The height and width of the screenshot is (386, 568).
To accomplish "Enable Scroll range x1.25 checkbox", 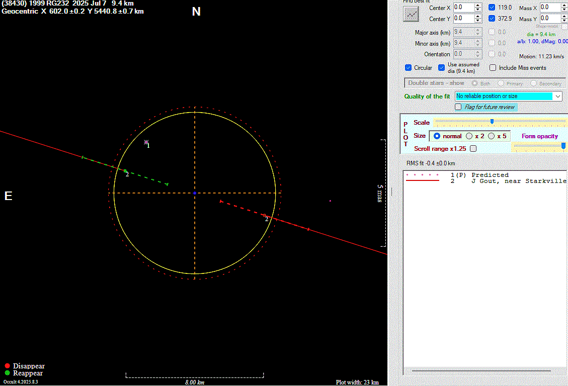I will [473, 149].
